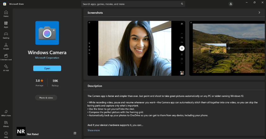Click the Windows Camera title text
Viewport: 266px width, 139px height.
coord(47,53)
